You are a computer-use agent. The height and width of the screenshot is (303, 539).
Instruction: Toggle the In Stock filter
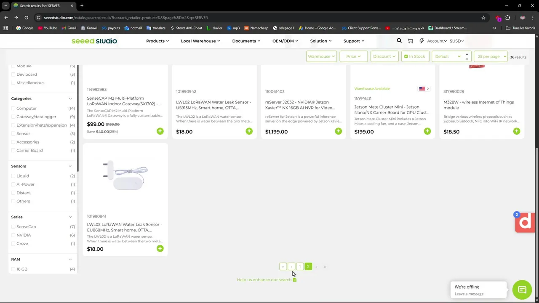click(x=415, y=56)
